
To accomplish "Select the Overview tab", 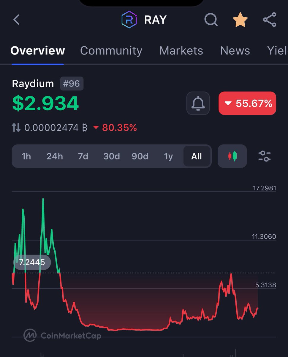I will (38, 51).
